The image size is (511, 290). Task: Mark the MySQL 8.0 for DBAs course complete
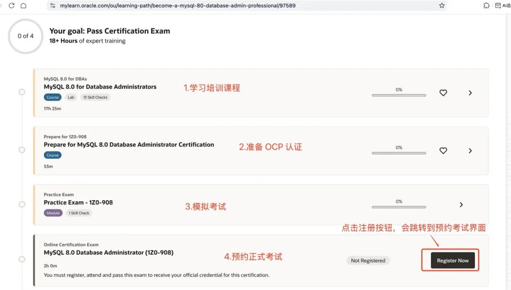[21, 92]
